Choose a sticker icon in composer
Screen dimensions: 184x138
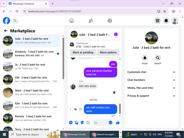pos(82,123)
